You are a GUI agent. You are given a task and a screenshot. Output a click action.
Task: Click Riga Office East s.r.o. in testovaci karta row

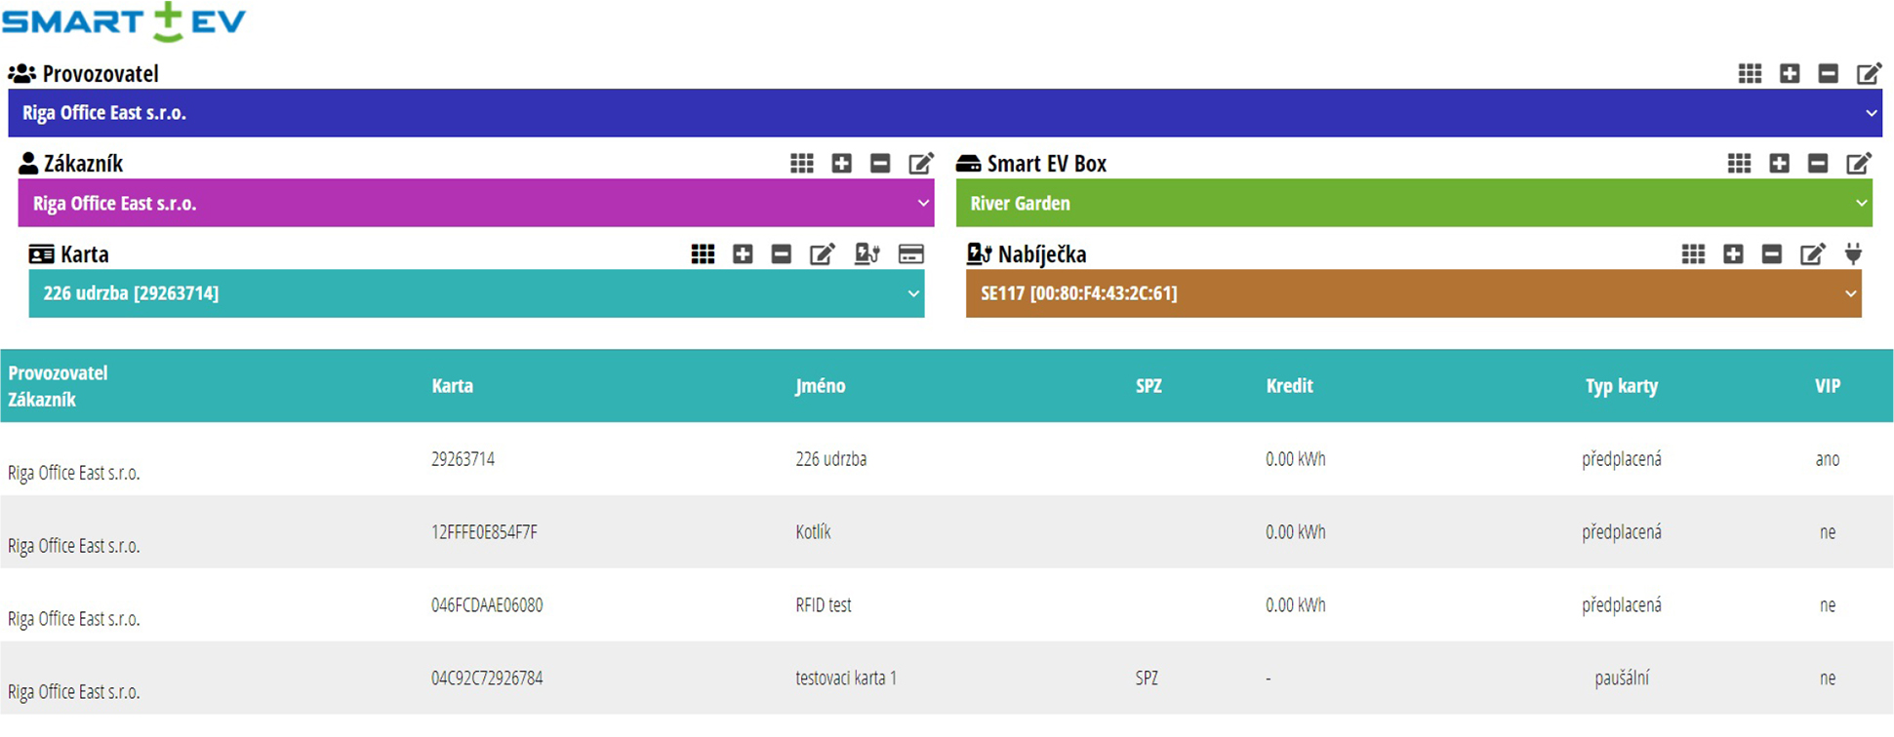(74, 692)
